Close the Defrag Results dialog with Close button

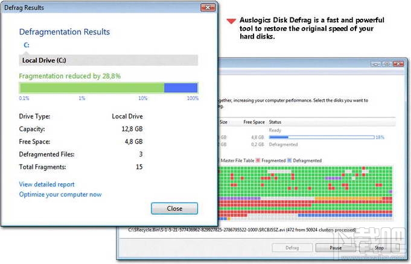[x=174, y=209]
